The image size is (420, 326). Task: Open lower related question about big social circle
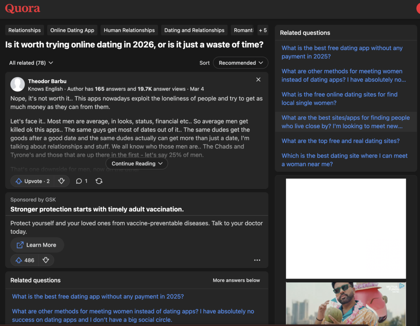pyautogui.click(x=133, y=316)
